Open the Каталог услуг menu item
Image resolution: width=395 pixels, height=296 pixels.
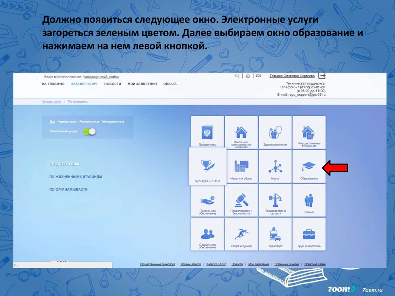(x=84, y=84)
